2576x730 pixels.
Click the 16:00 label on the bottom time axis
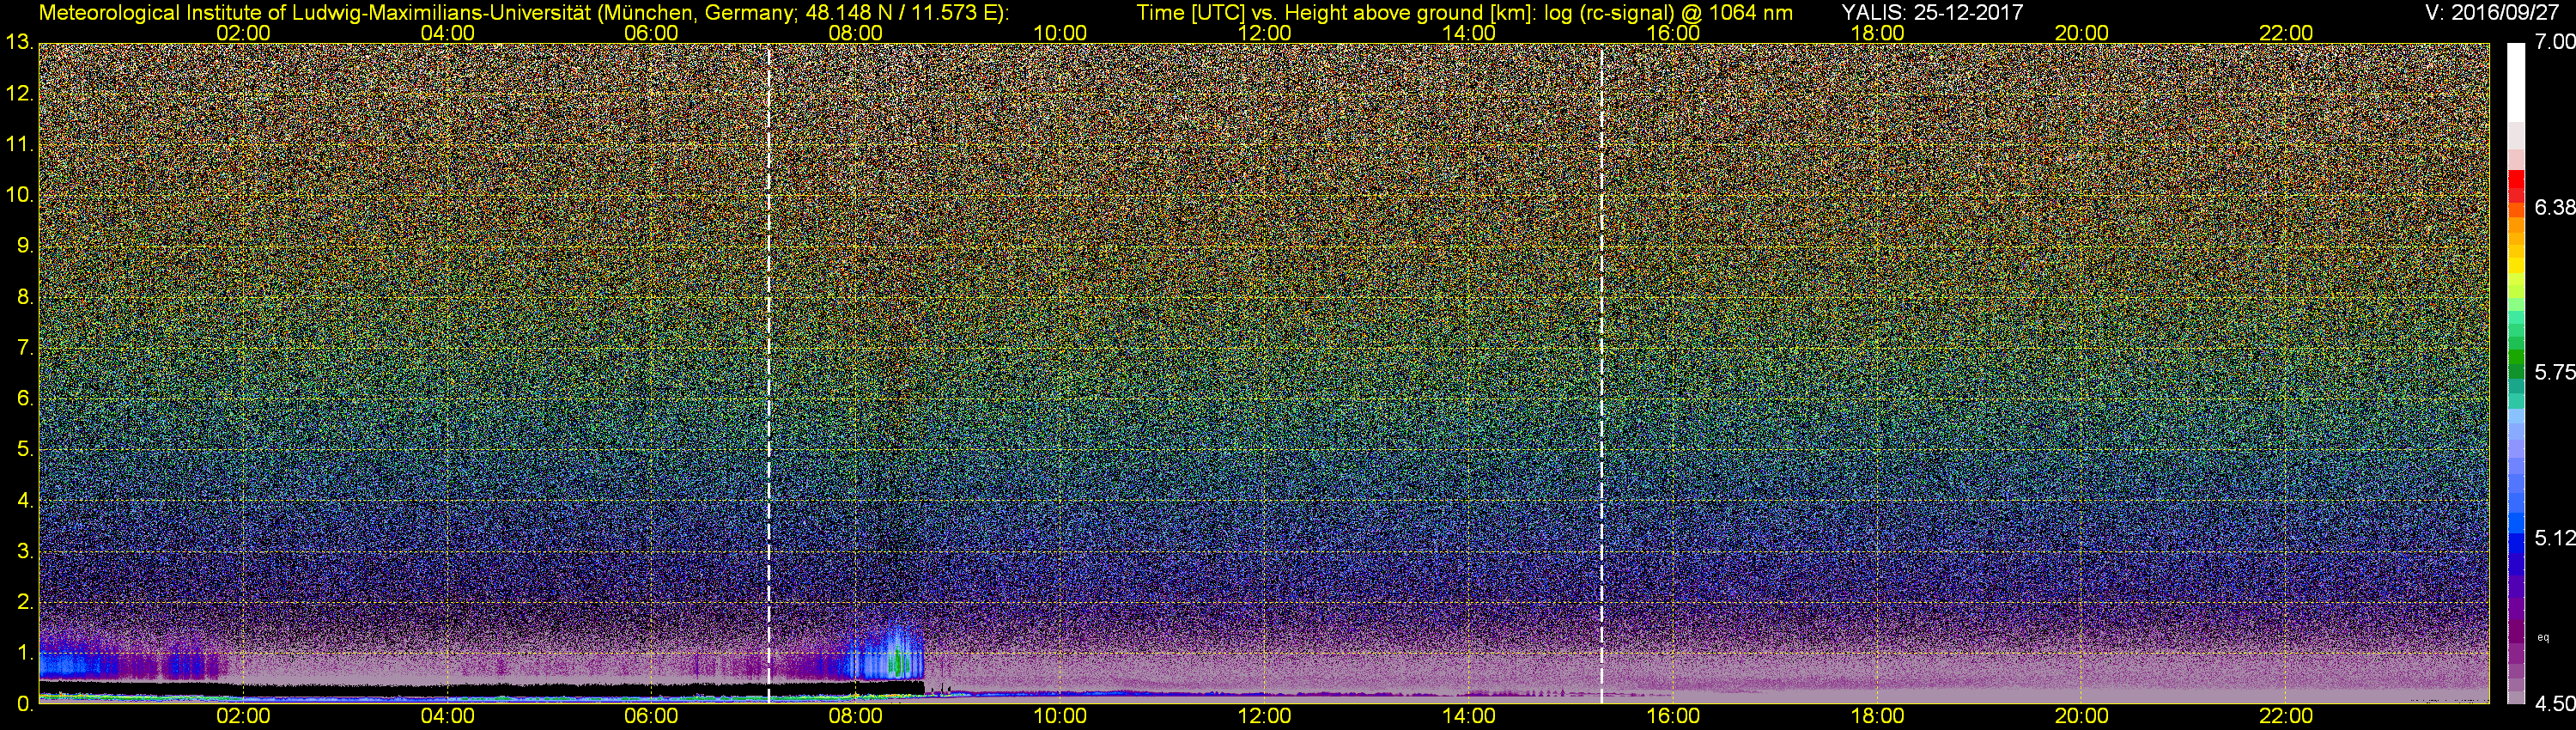coord(1673,716)
